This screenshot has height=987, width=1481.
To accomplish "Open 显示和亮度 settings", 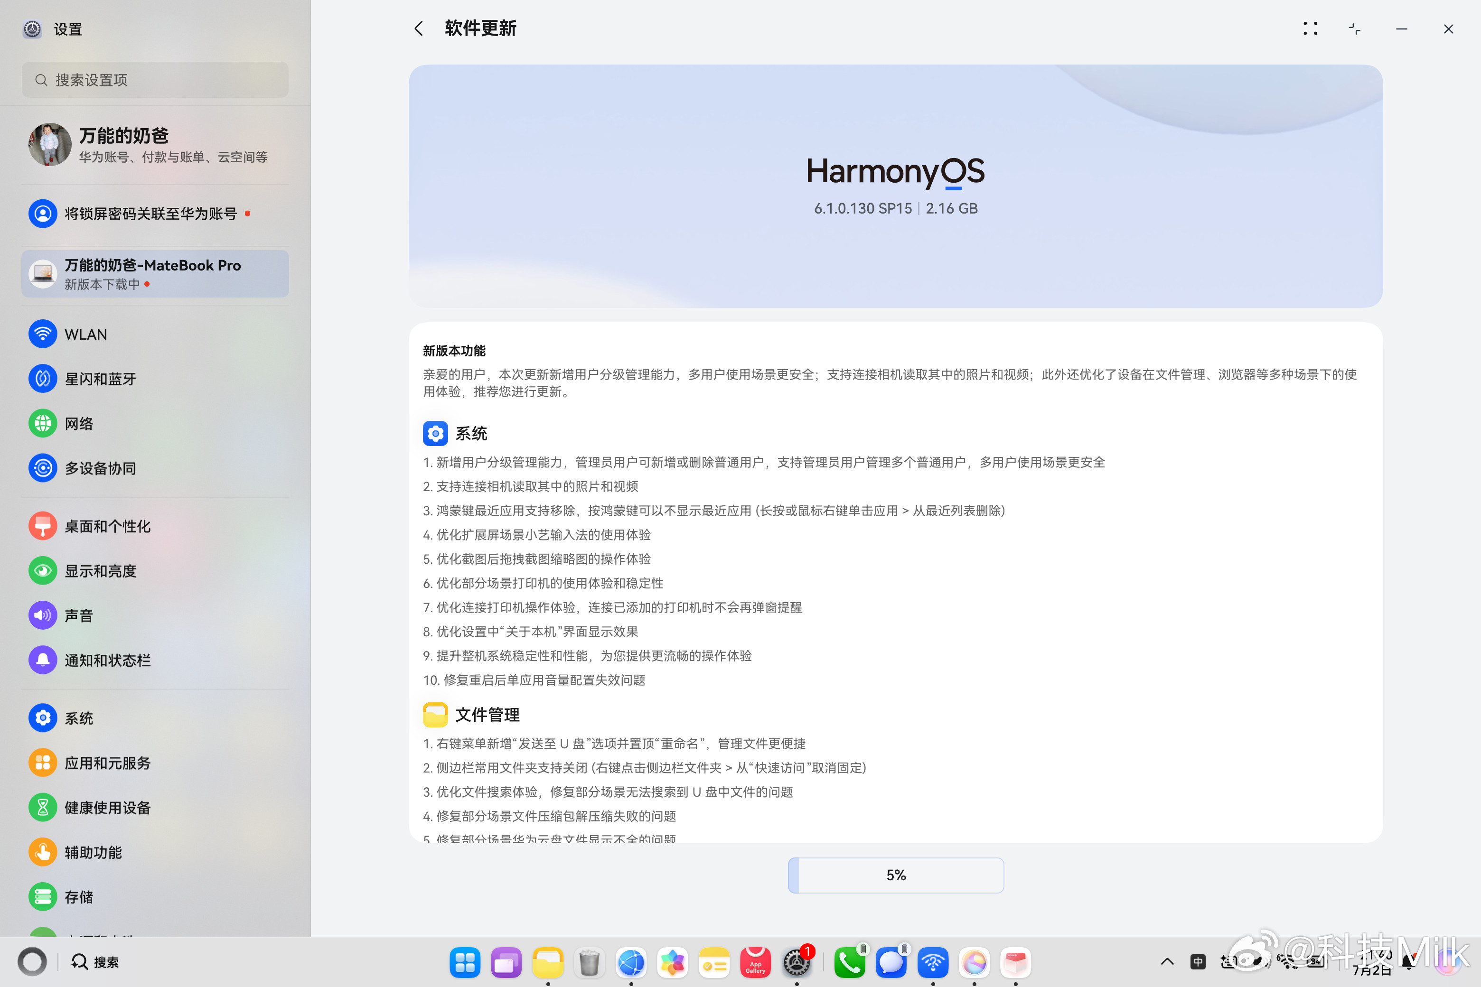I will [156, 571].
